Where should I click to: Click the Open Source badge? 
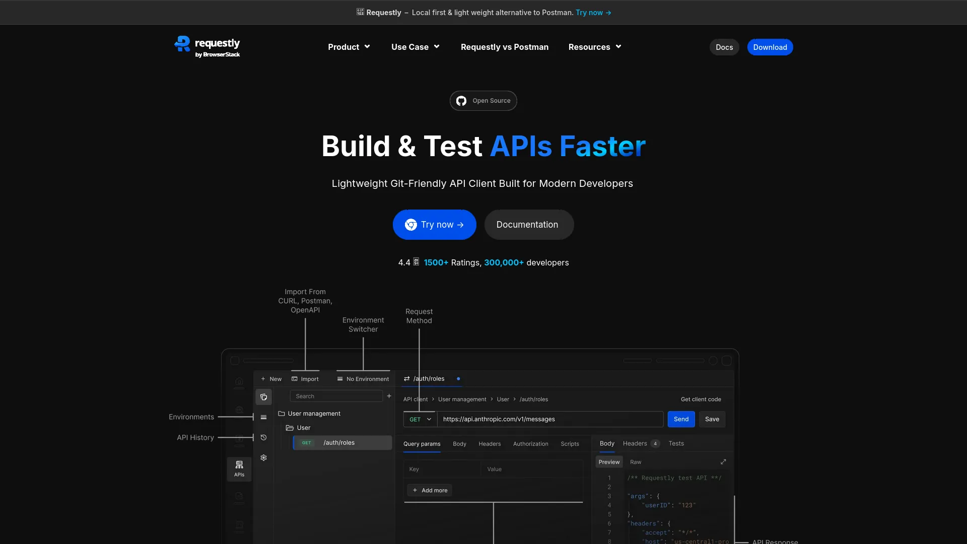coord(483,101)
